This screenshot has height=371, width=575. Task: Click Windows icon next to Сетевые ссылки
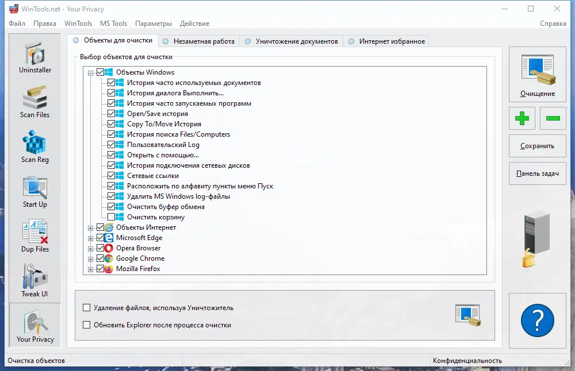[x=120, y=175]
